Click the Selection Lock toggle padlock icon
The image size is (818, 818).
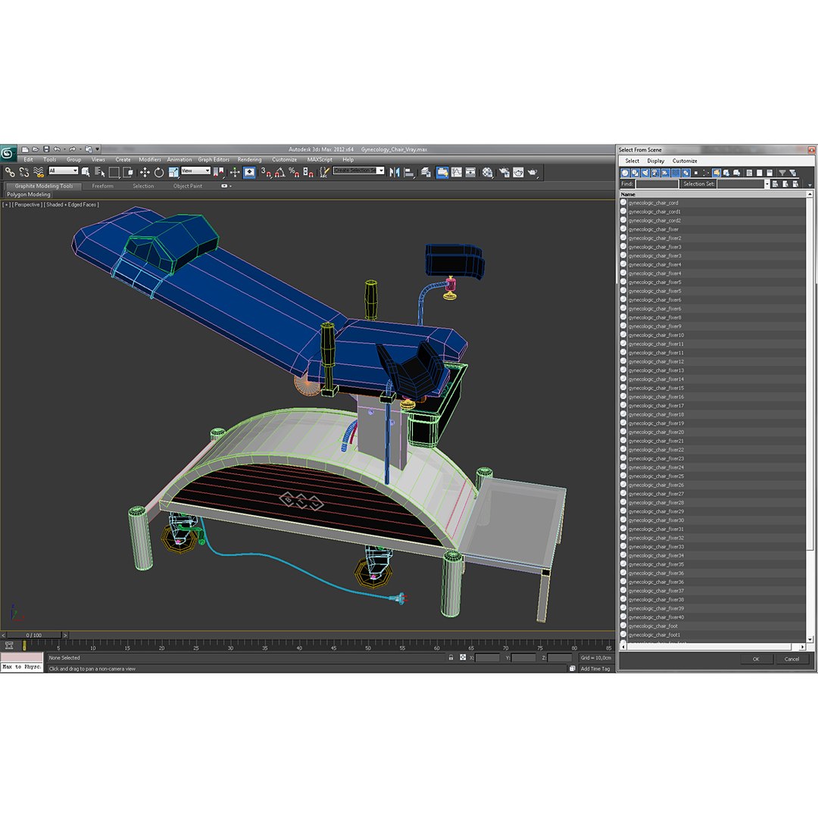click(x=451, y=658)
